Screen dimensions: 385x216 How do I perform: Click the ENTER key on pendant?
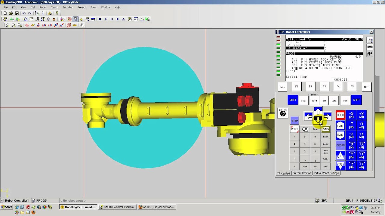point(326,129)
